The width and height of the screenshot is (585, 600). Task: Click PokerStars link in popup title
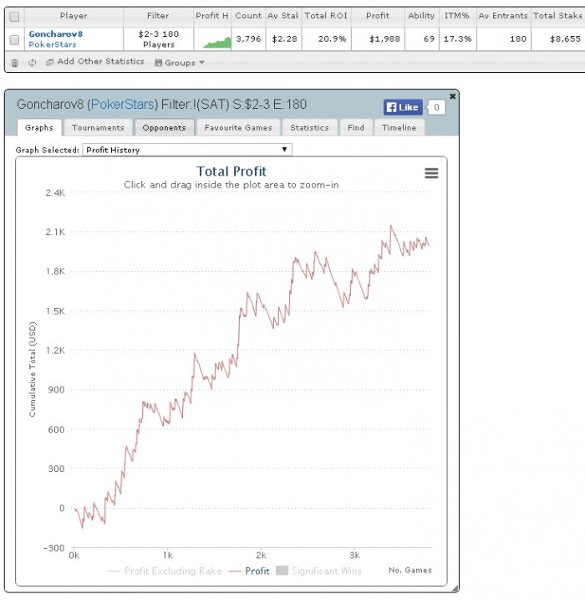pyautogui.click(x=121, y=105)
